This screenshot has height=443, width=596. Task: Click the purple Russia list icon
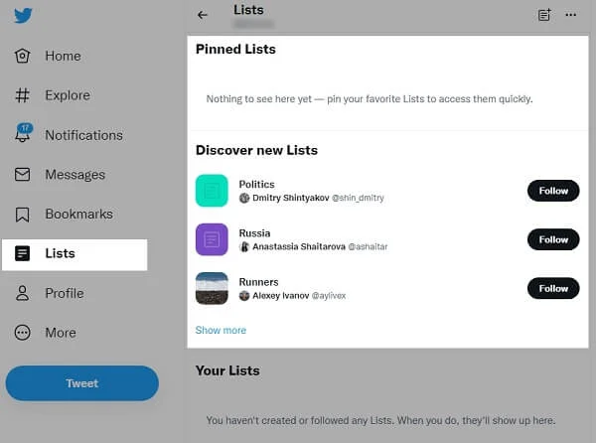[x=212, y=239]
